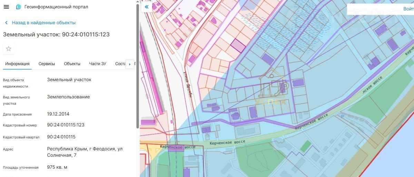Go back via Назад в найденные объекты

(43, 23)
